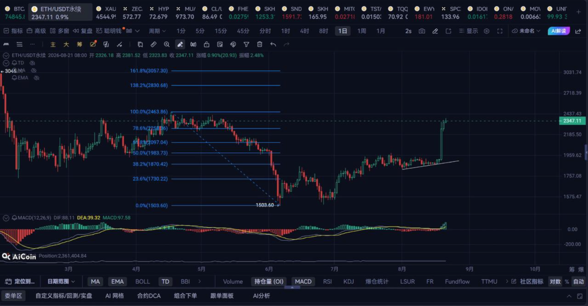588x306 pixels.
Task: Open chart settings target icon
Action: (486, 31)
